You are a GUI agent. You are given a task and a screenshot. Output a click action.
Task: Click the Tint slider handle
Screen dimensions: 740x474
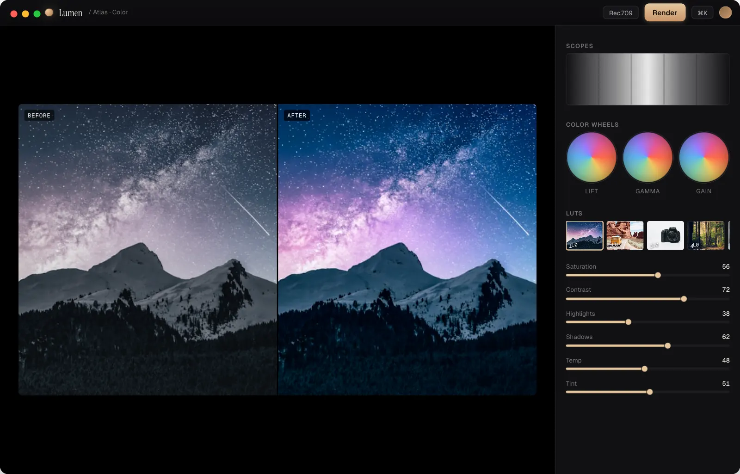649,392
